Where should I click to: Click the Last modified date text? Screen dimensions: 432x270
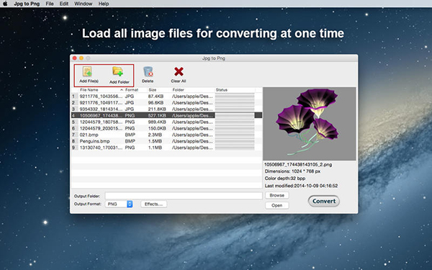[x=301, y=186]
